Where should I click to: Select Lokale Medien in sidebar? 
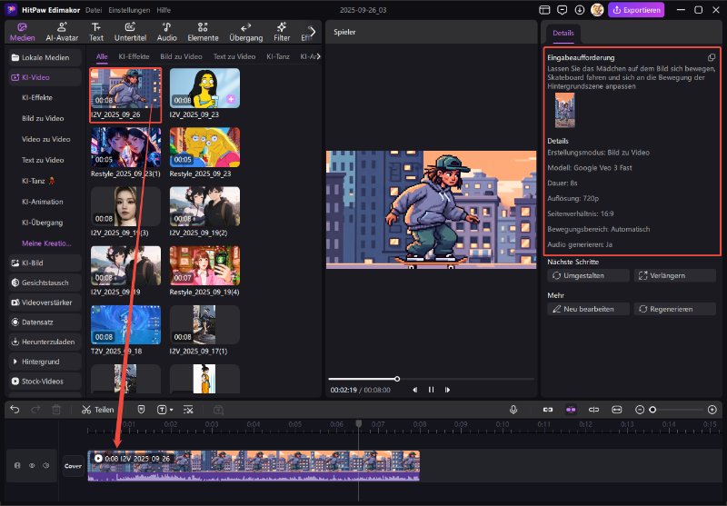[45, 57]
